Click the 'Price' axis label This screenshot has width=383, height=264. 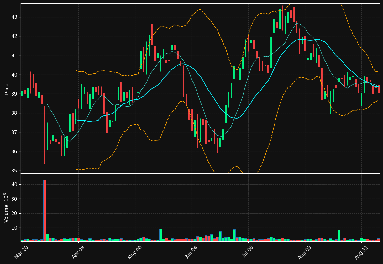point(7,89)
